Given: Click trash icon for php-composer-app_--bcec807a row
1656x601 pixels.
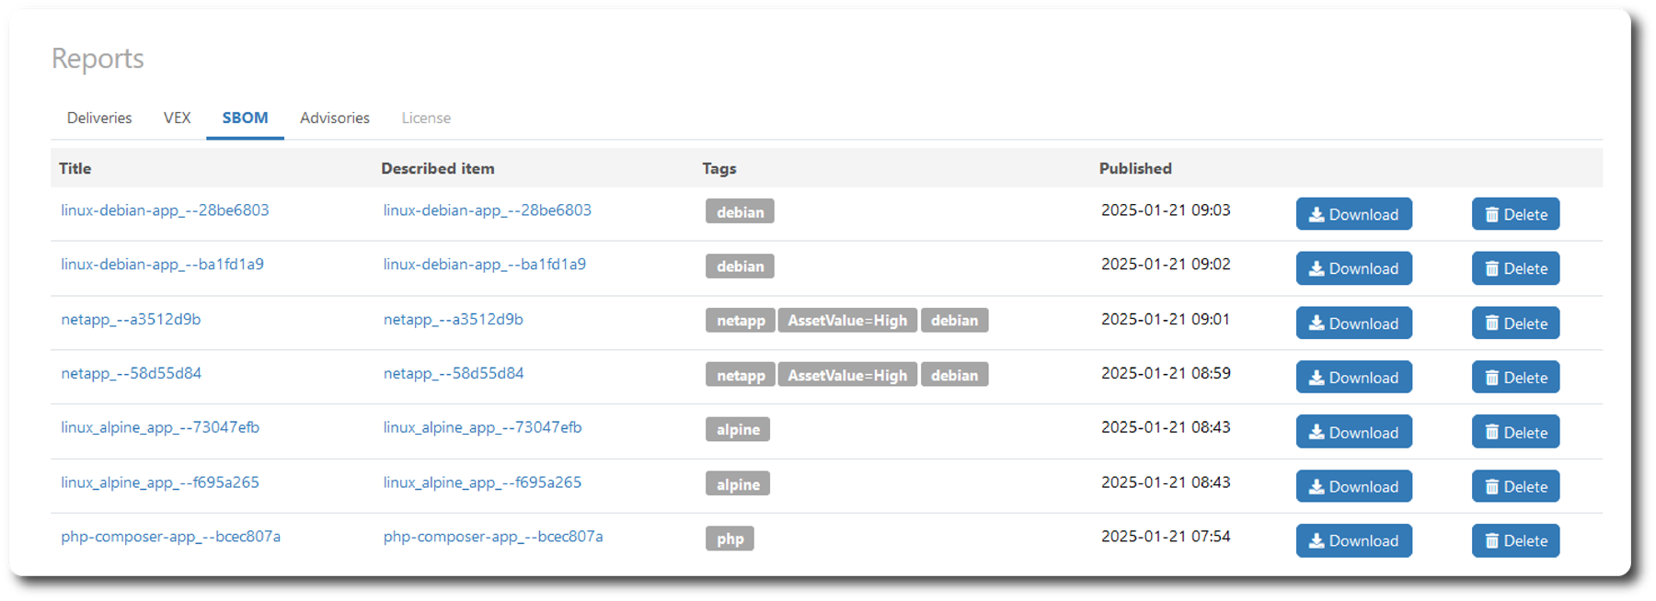Looking at the screenshot, I should [x=1491, y=541].
